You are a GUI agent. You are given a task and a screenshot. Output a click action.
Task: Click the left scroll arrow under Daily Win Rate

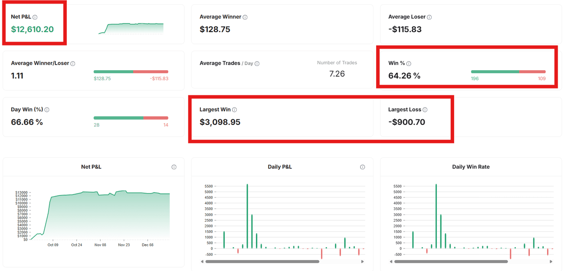pyautogui.click(x=391, y=261)
